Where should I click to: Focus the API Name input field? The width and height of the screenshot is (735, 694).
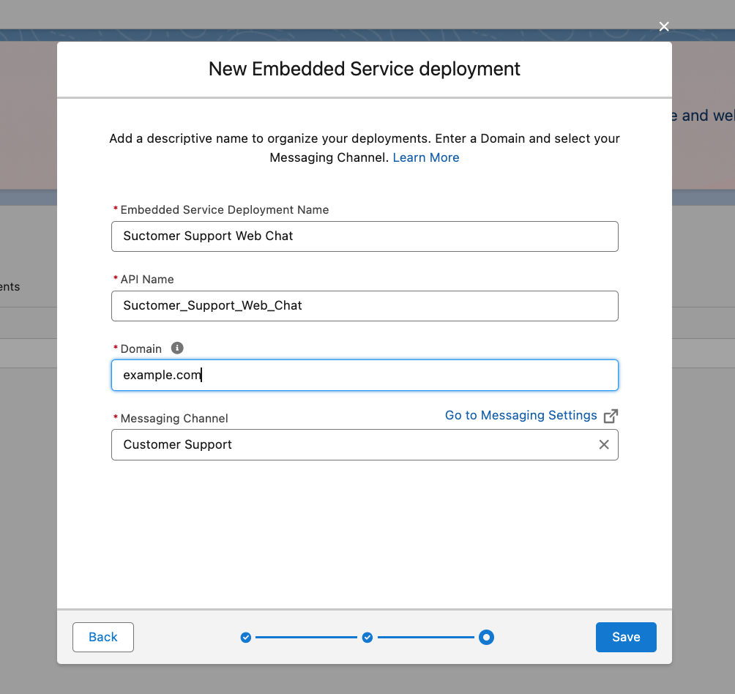(x=365, y=305)
